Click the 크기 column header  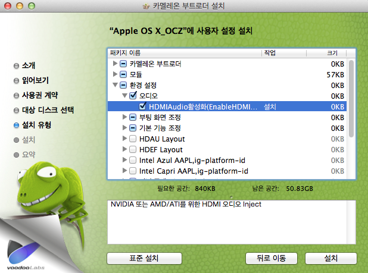(326, 53)
